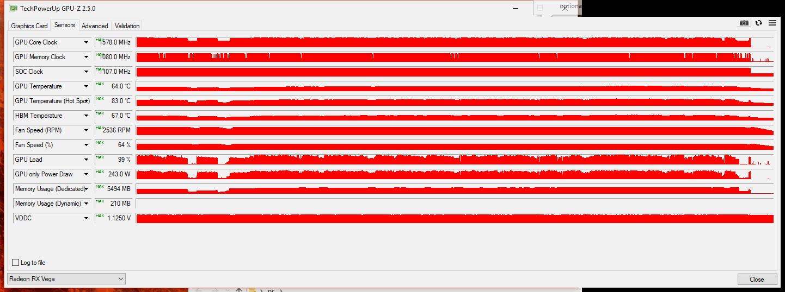Click the Close button
Viewport: 785px width, 292px height.
pyautogui.click(x=757, y=280)
